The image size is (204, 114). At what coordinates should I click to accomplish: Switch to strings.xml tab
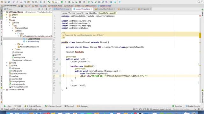(x=144, y=9)
